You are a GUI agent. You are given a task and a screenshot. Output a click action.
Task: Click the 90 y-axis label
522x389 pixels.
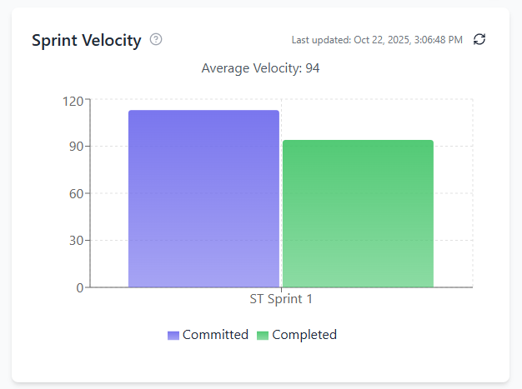coord(76,147)
